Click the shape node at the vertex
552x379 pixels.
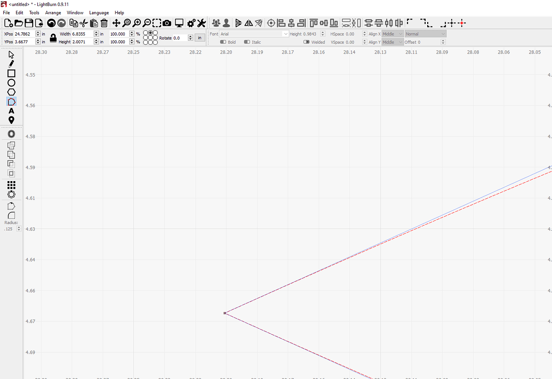[x=225, y=313]
